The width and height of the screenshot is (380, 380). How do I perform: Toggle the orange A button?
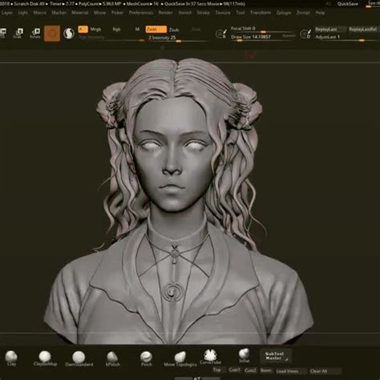pos(83,29)
